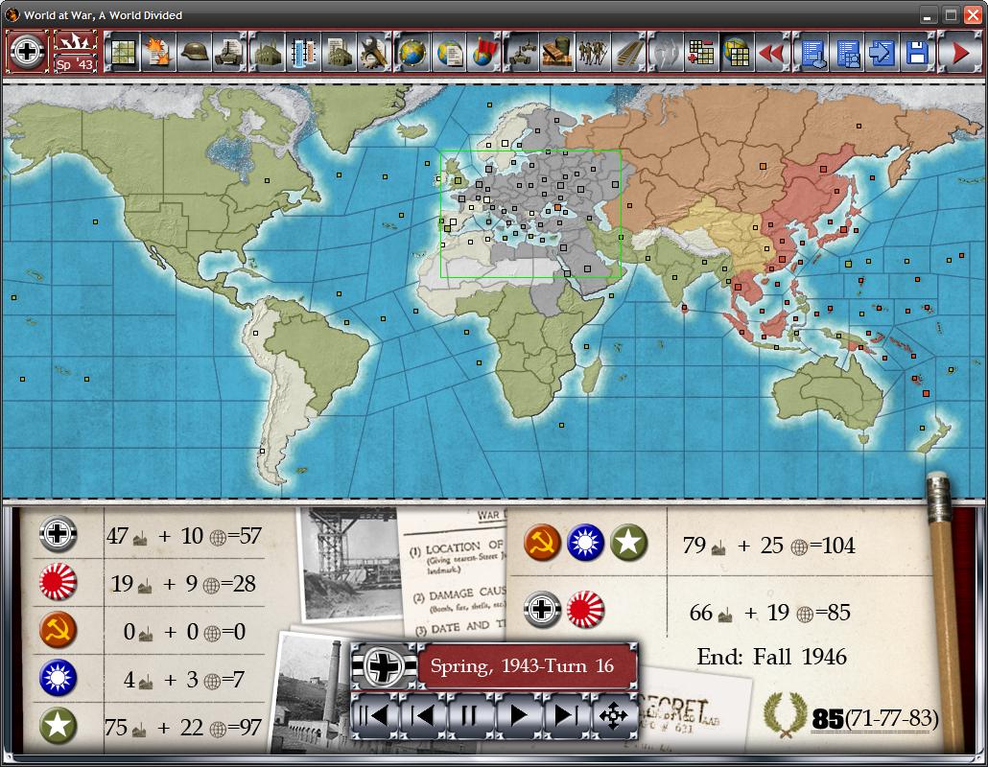Screen dimensions: 988x767
Task: Click the grid with red plus and minus icon
Action: [x=701, y=52]
